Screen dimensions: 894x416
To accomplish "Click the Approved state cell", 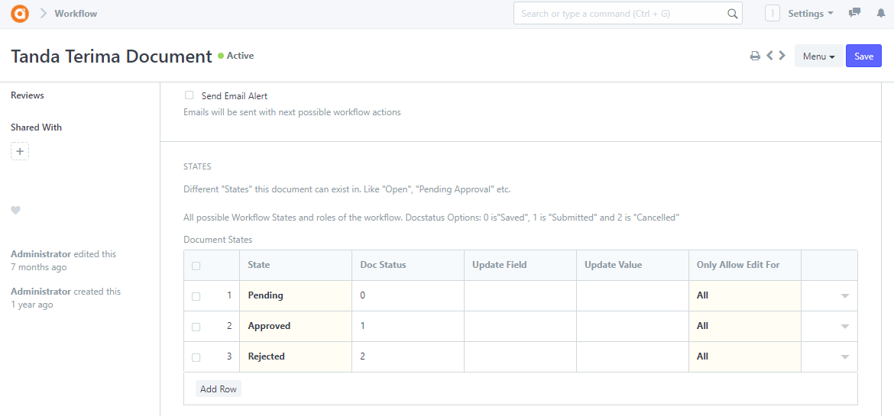I will (296, 327).
